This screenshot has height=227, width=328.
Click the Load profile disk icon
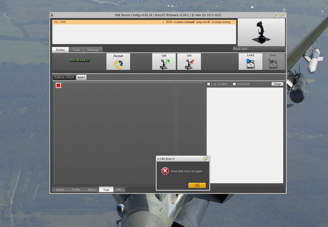pos(250,61)
